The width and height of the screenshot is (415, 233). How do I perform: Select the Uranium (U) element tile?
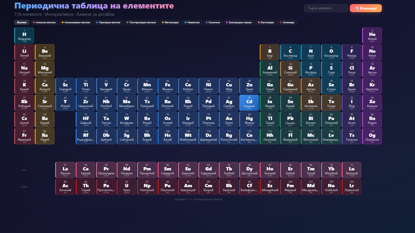point(126,187)
